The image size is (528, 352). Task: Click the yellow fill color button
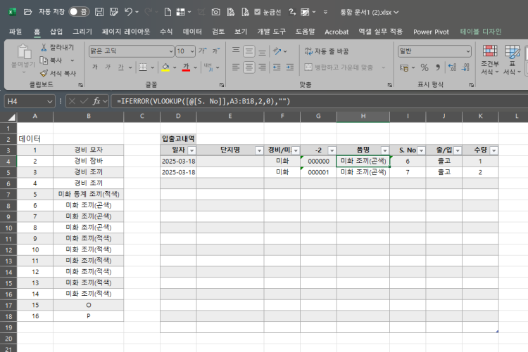165,67
